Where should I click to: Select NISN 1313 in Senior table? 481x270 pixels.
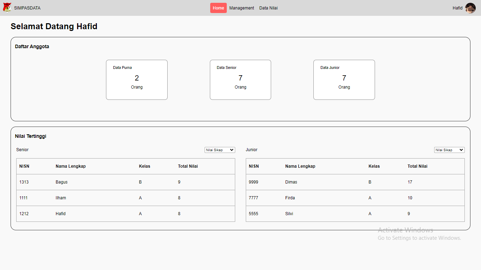[x=24, y=182]
